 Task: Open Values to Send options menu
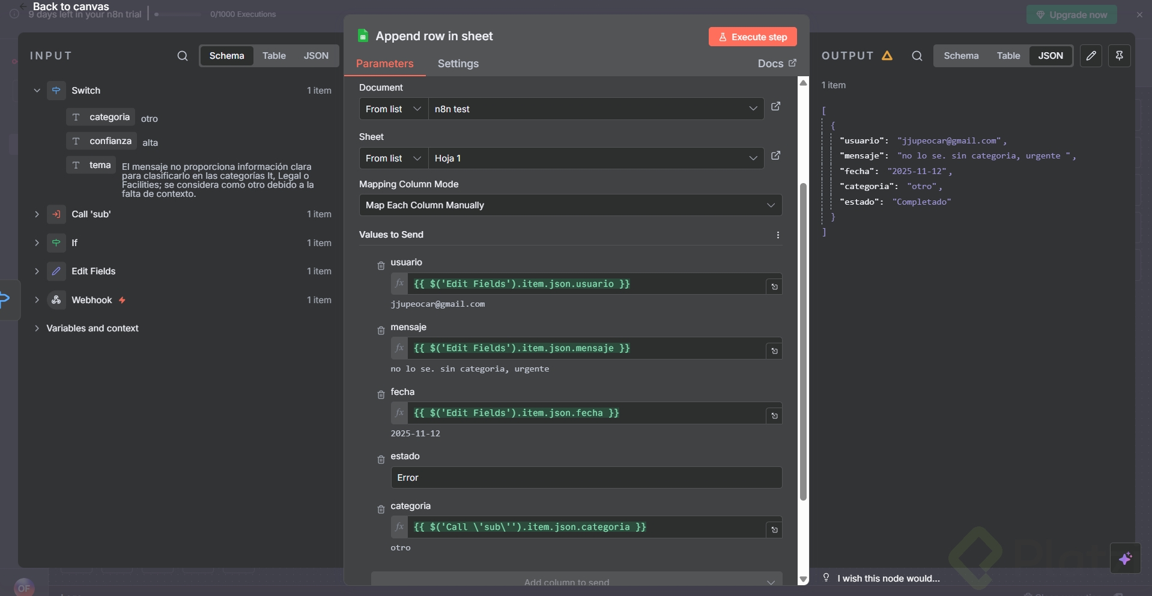778,235
